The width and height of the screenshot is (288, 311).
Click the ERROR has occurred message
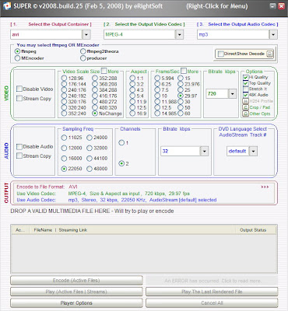point(212,281)
